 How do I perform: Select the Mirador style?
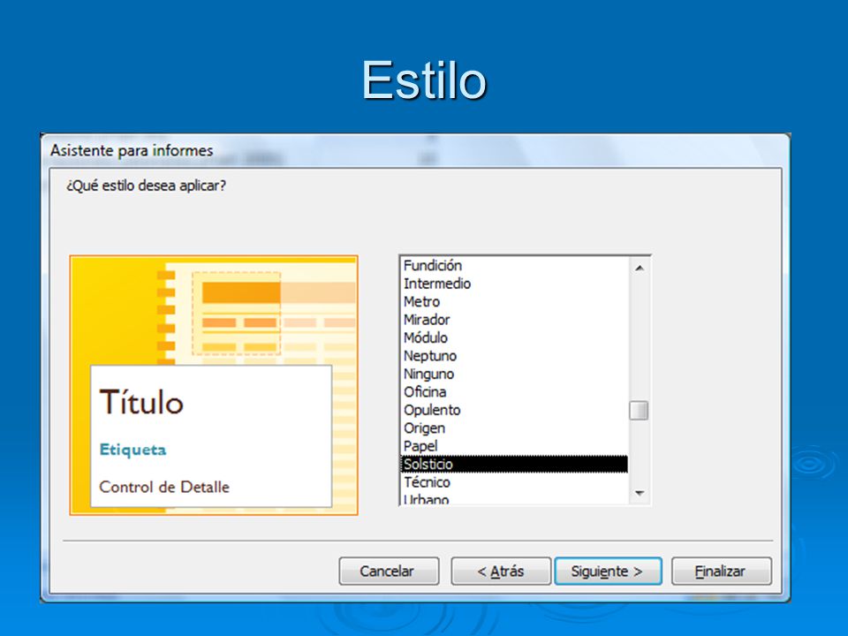point(514,320)
